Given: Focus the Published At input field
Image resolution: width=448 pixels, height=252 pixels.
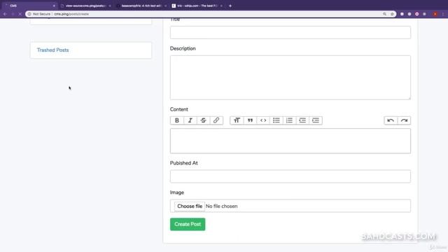Looking at the screenshot, I should (290, 176).
